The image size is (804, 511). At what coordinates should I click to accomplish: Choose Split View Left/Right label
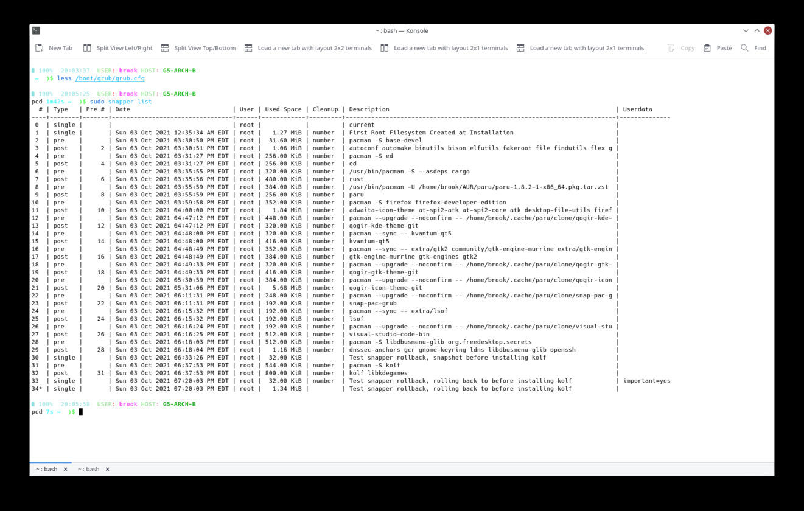pyautogui.click(x=124, y=48)
